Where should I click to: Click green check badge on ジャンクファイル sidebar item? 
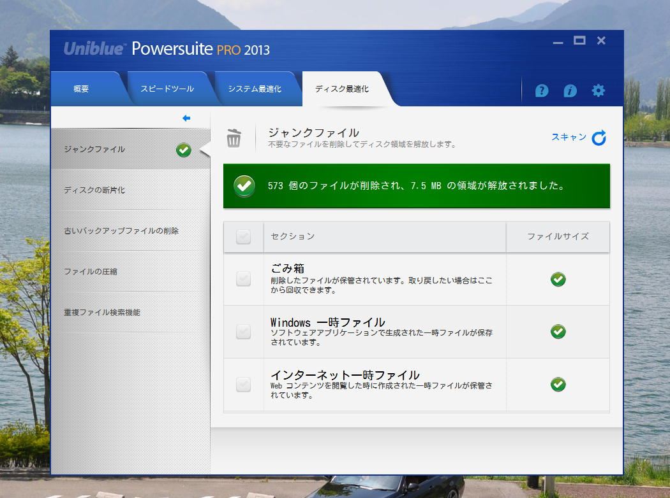click(x=184, y=150)
